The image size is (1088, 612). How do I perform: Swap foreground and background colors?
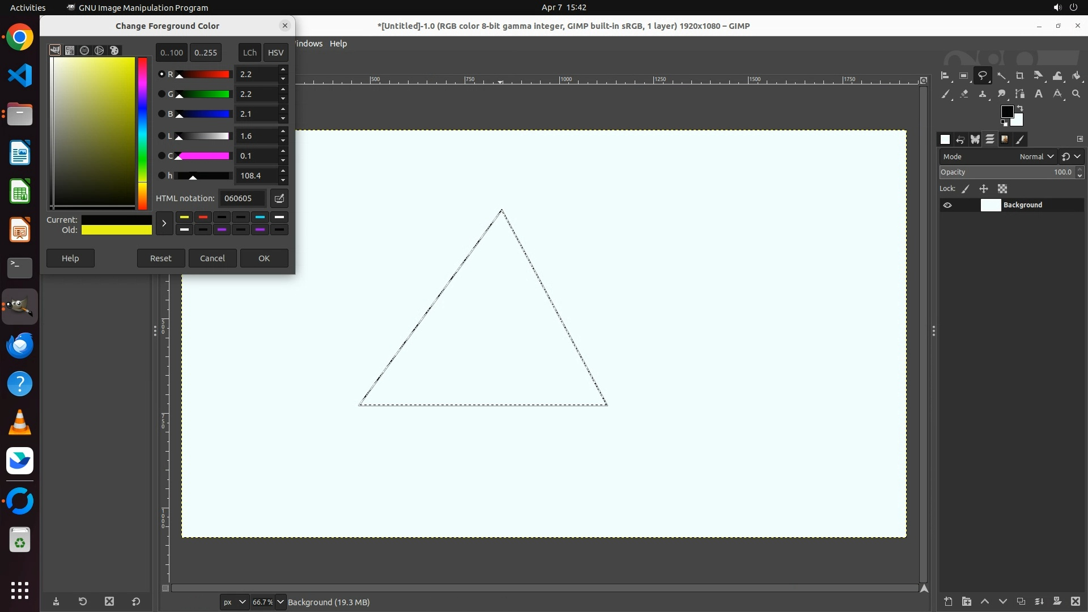(1020, 108)
